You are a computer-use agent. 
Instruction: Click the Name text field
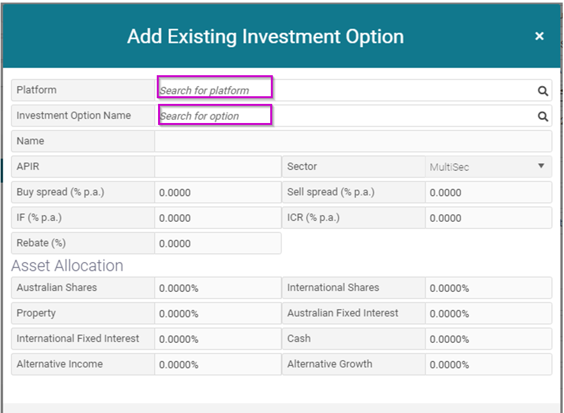352,141
